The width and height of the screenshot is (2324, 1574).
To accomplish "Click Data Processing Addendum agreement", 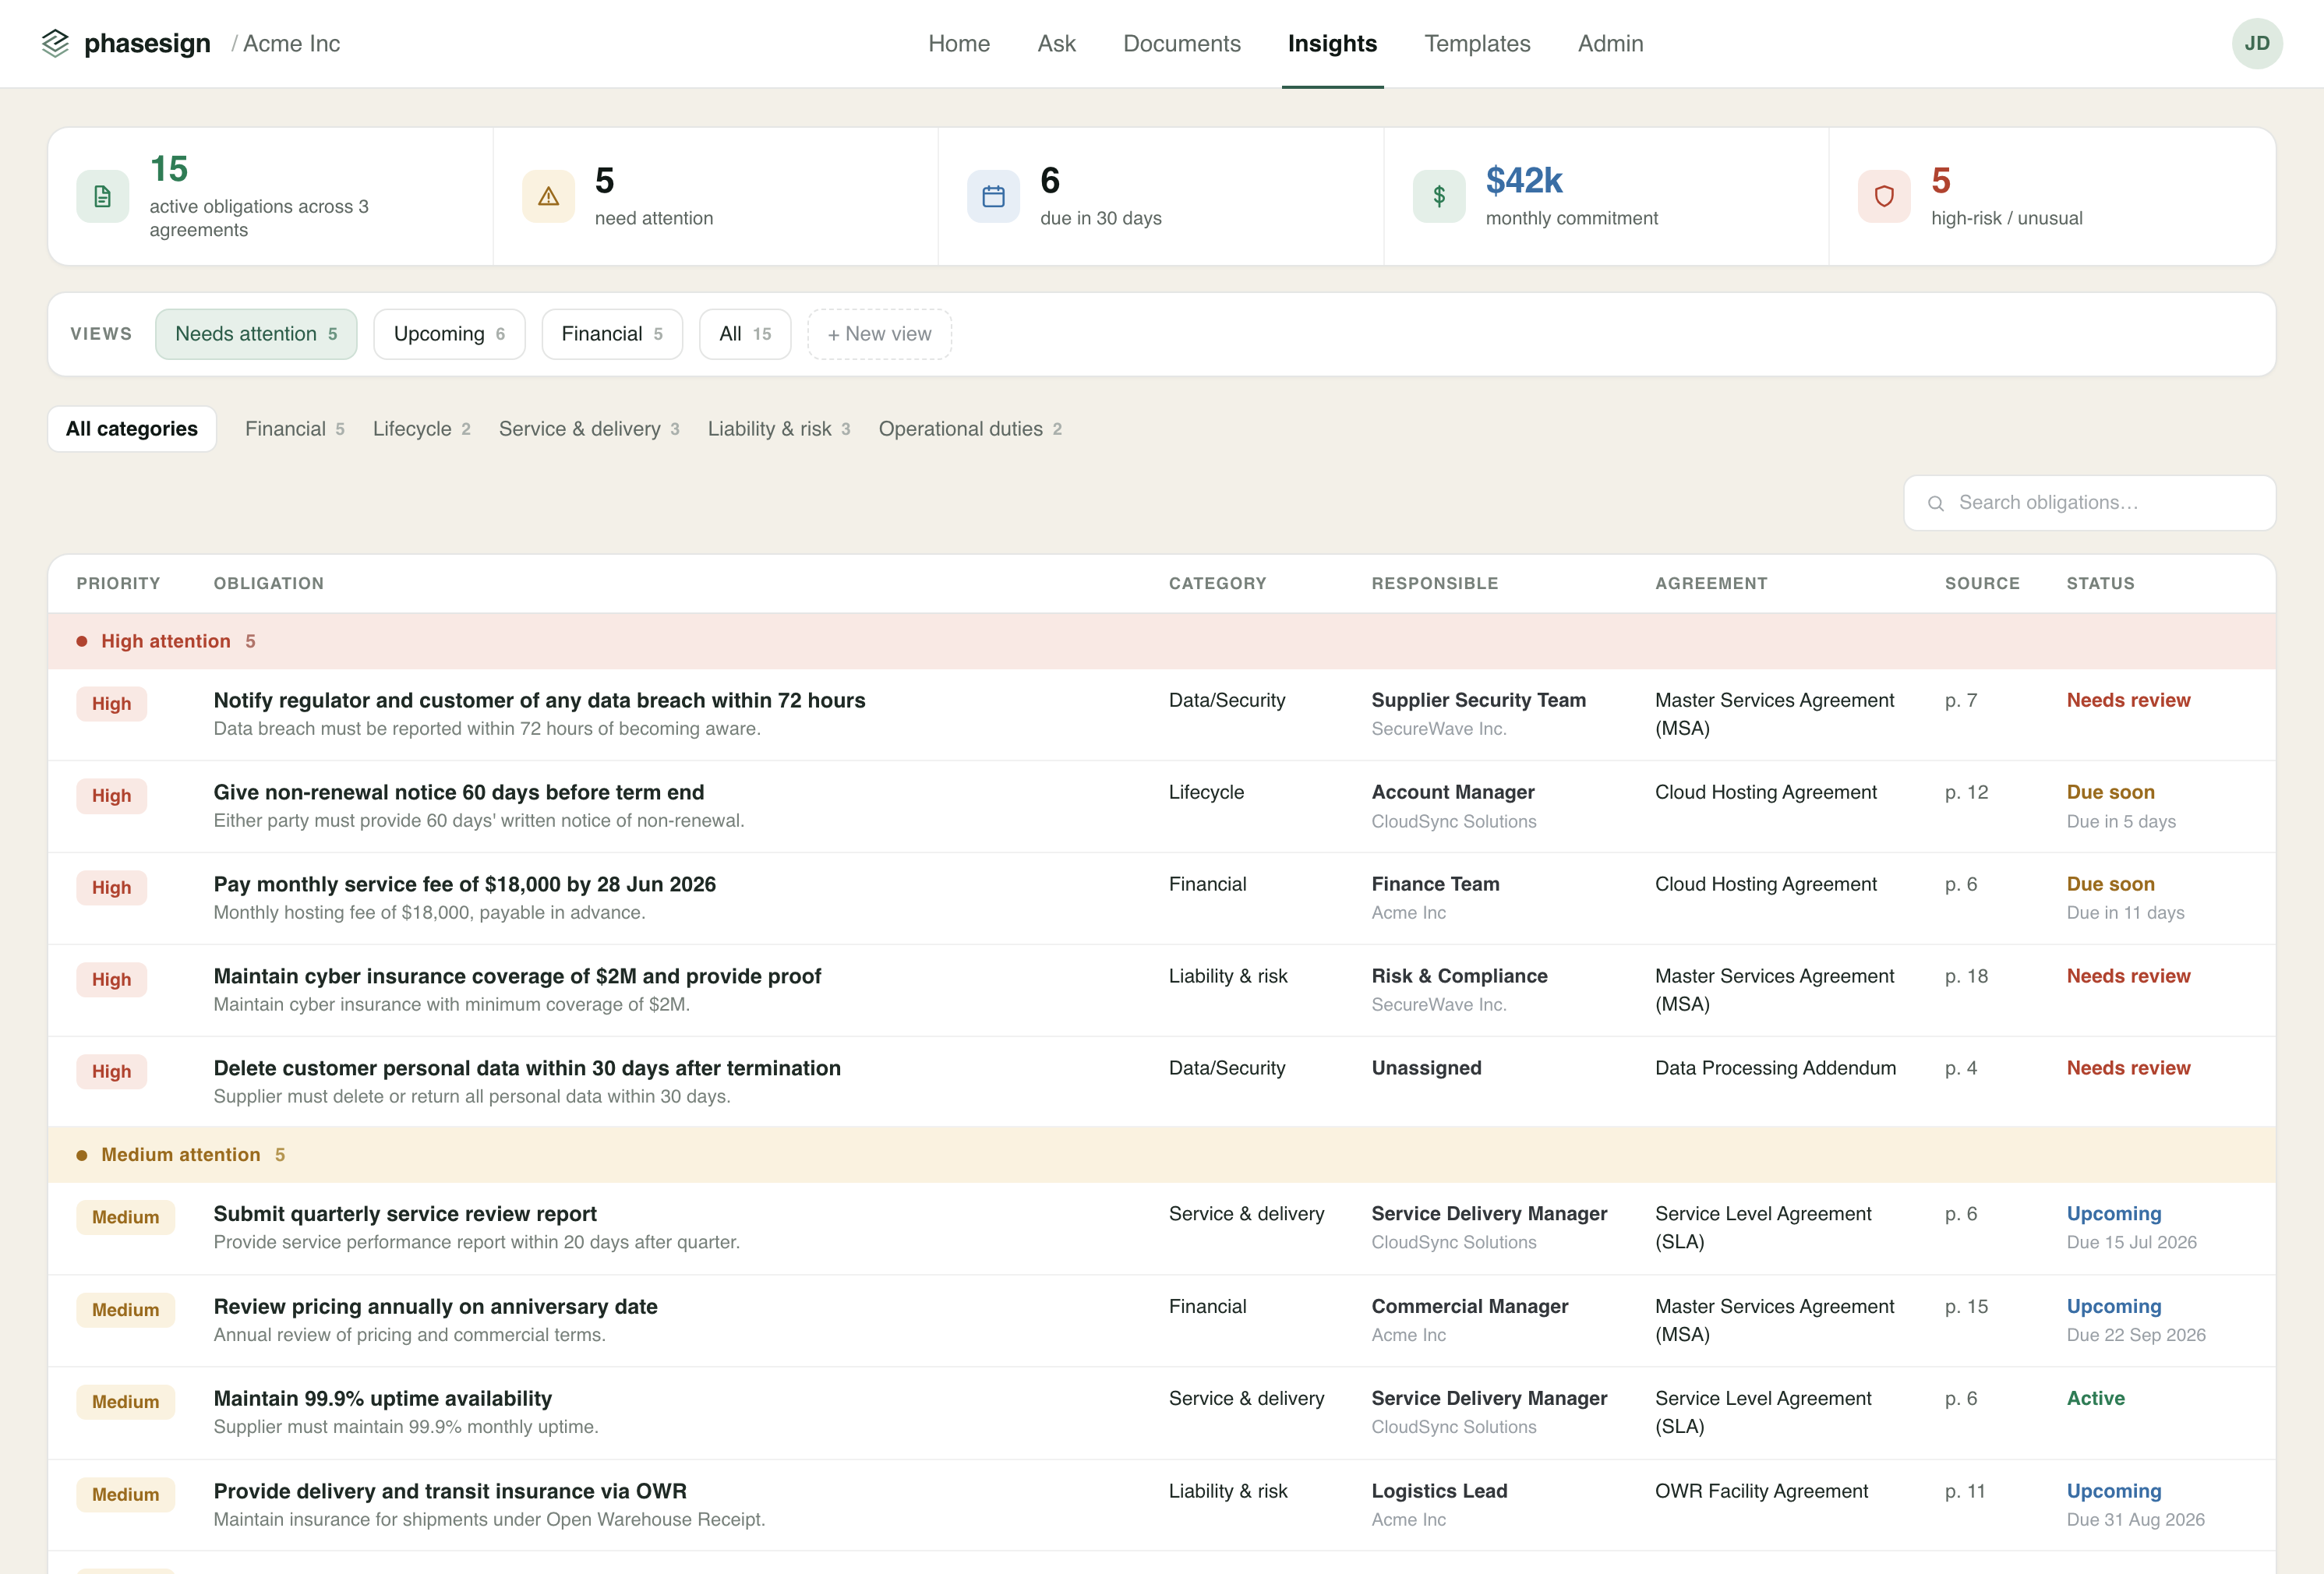I will 1775,1068.
